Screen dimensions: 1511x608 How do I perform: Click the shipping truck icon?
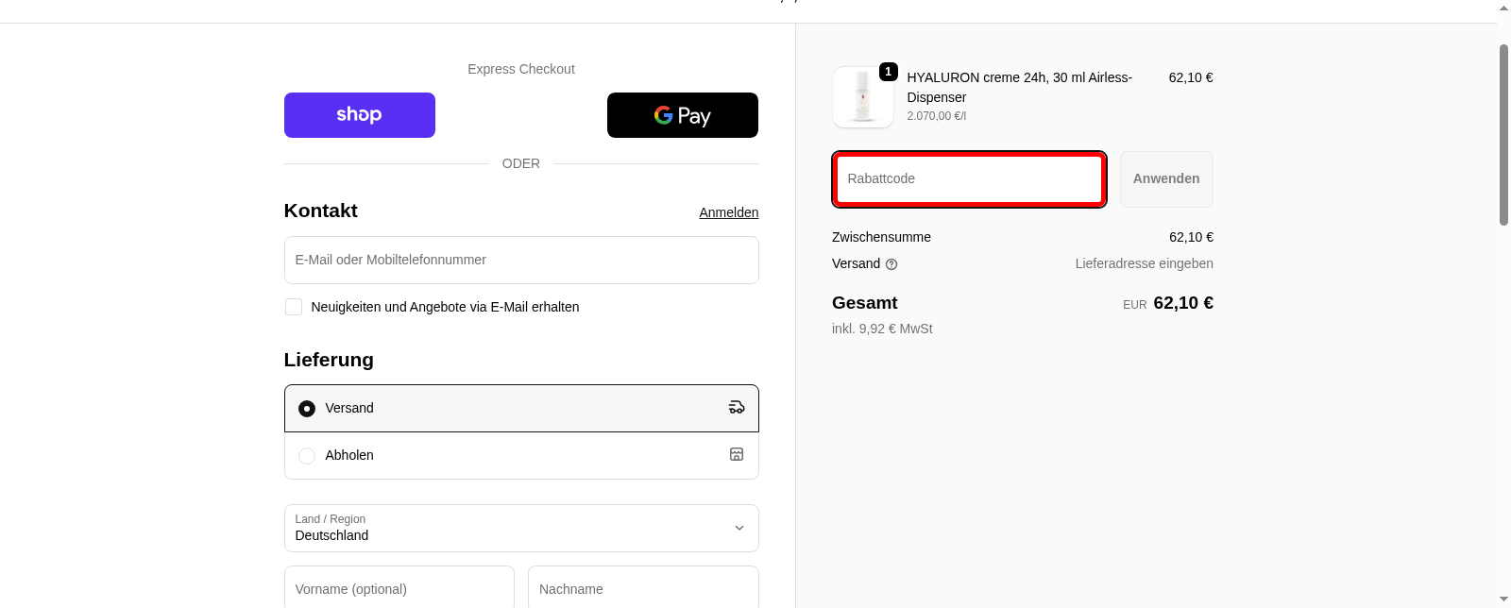(x=737, y=408)
